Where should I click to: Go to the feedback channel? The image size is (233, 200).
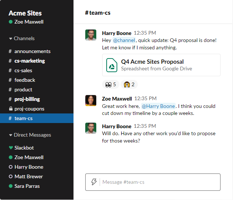[x=37, y=80]
